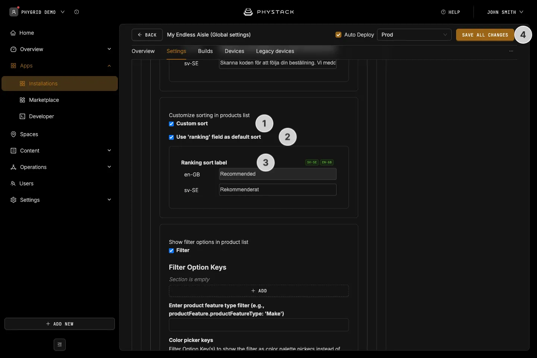This screenshot has height=358, width=537.
Task: Click the product feature type filter field
Action: tap(259, 325)
